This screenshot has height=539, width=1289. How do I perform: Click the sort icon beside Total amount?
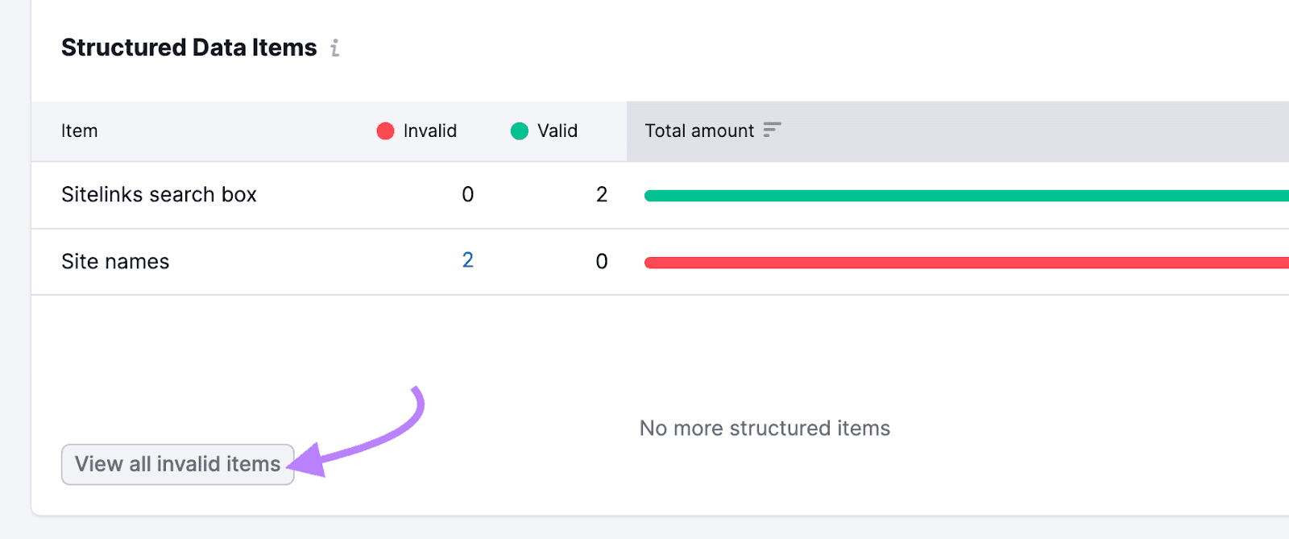[771, 129]
